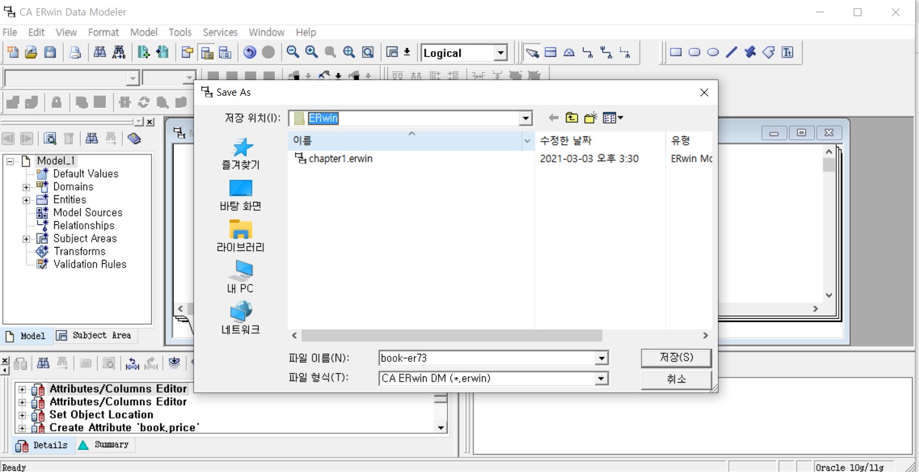Open the 저장 위치 folder dropdown

click(526, 118)
